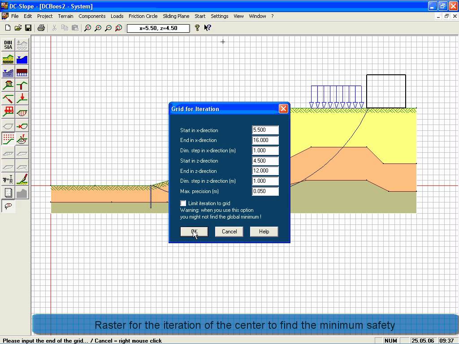The width and height of the screenshot is (459, 344).
Task: Click the Start in x-direction field
Action: coord(265,130)
